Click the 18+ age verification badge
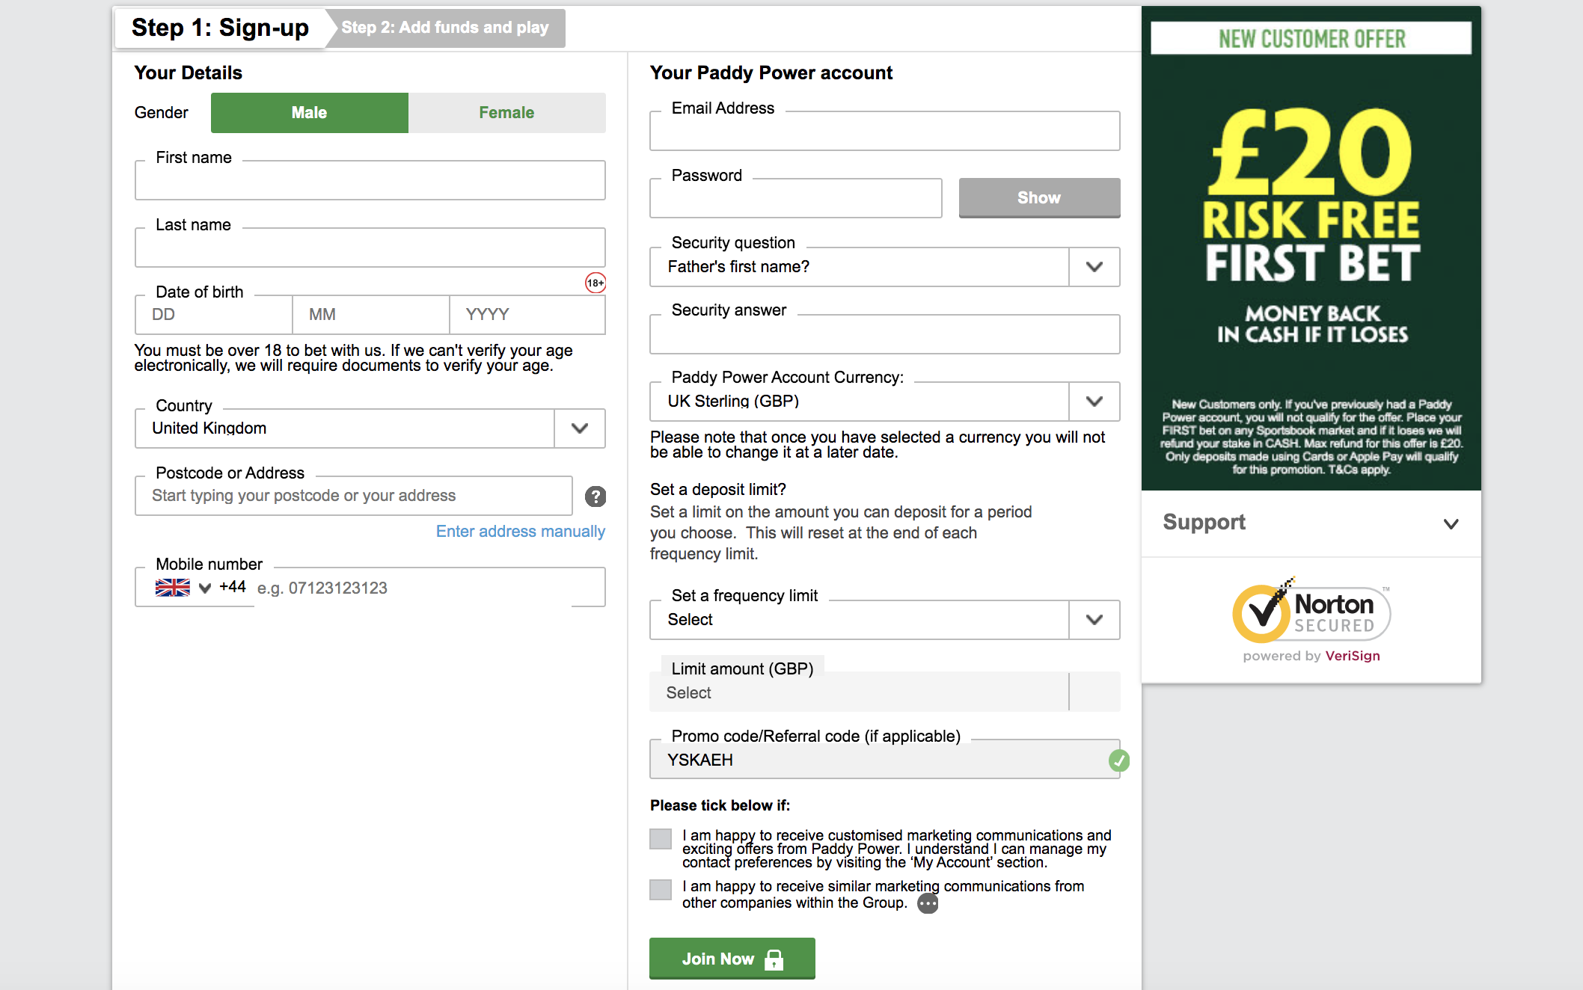Screen dimensions: 1583x990 coord(594,283)
